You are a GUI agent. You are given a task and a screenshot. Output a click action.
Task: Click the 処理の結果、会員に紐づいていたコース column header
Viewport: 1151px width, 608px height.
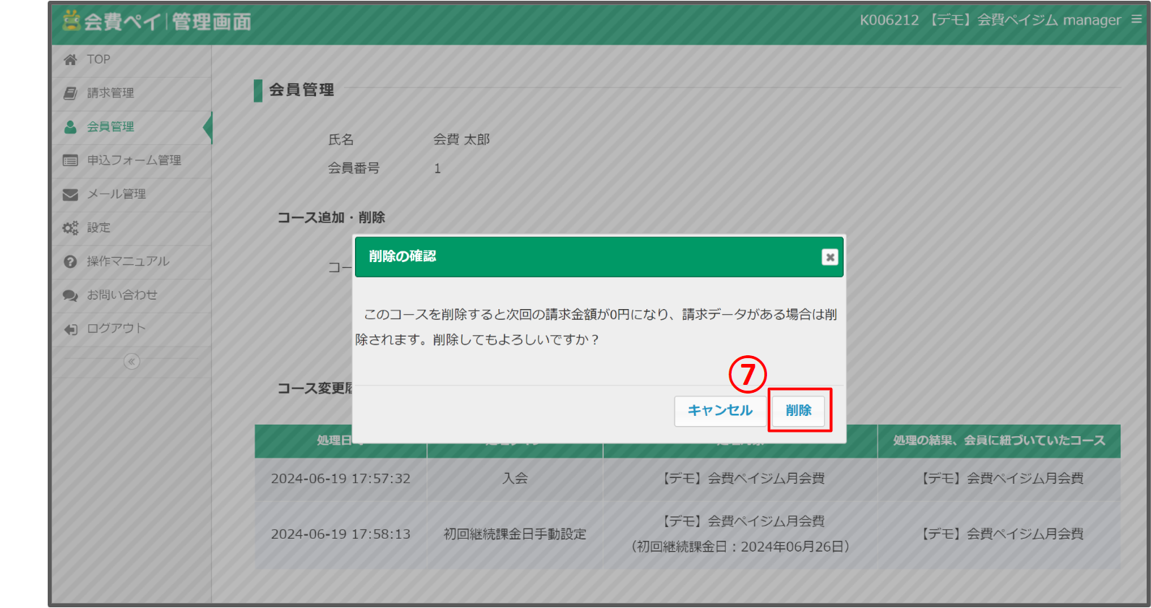pos(999,440)
